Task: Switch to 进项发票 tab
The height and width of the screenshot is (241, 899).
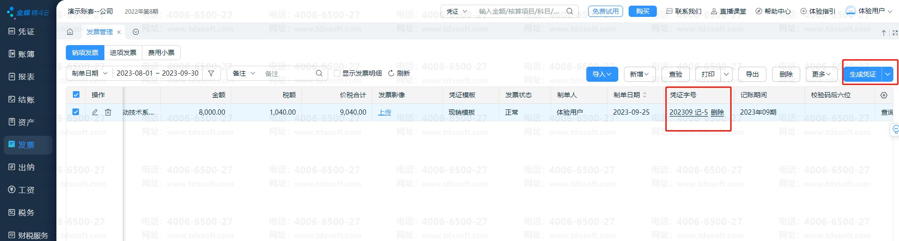Action: tap(123, 53)
